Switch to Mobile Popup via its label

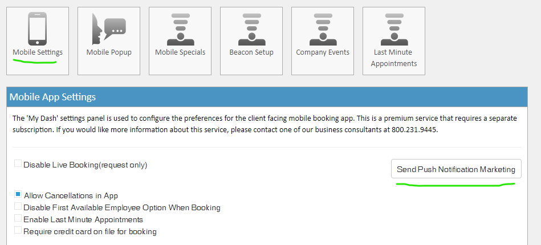point(109,52)
